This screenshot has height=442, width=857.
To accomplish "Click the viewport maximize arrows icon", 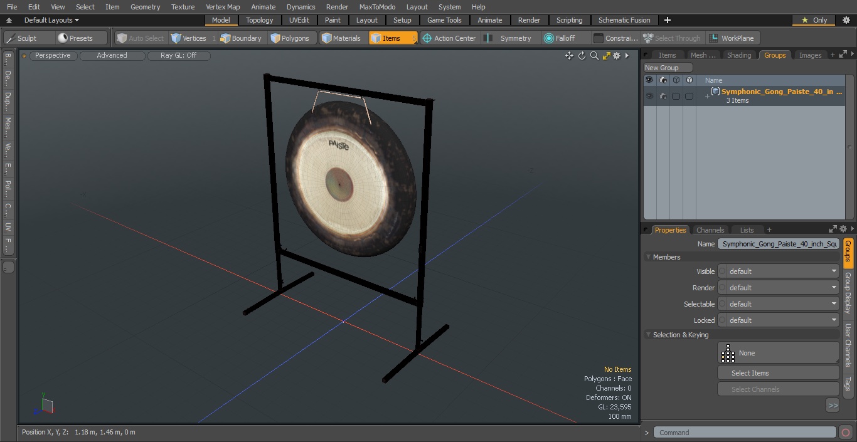I will point(606,56).
